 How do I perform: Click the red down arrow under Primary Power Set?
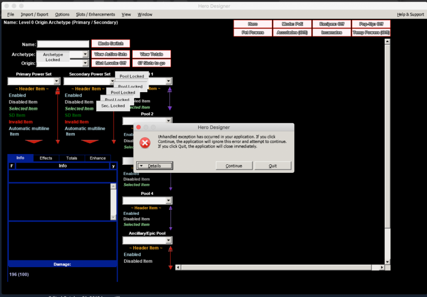[x=34, y=141]
